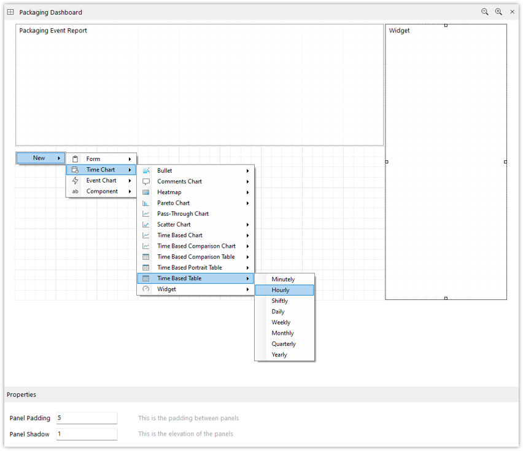Click the 'Packaging Dashboard' title text
Image resolution: width=523 pixels, height=451 pixels.
[x=51, y=12]
